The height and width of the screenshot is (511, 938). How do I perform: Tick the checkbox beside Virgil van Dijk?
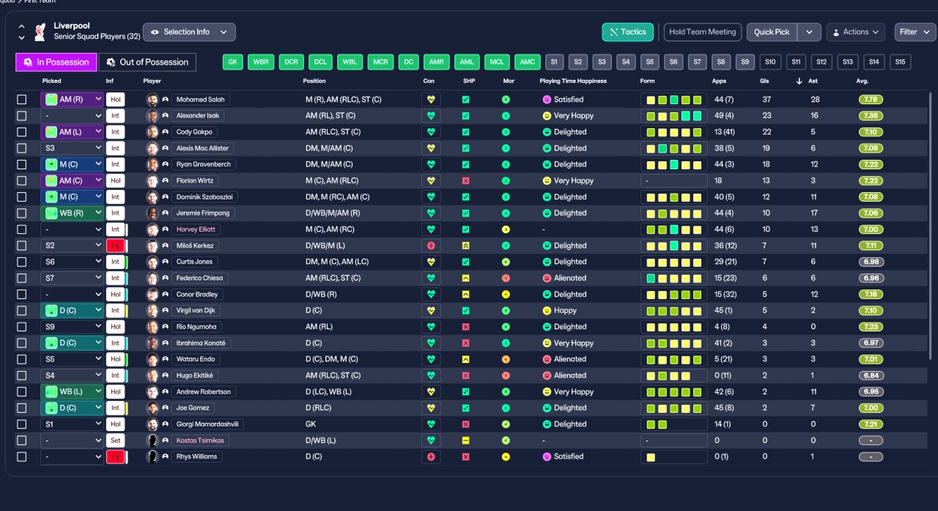[x=22, y=311]
